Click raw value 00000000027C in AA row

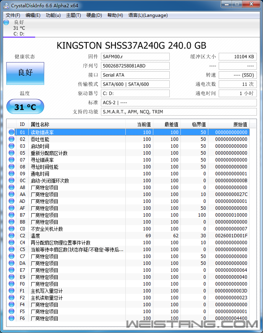point(231,194)
